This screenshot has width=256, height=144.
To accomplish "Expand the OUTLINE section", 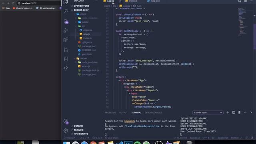I will pos(78,126).
